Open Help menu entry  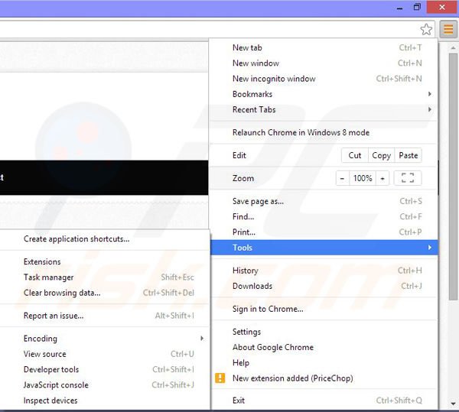[x=324, y=363]
